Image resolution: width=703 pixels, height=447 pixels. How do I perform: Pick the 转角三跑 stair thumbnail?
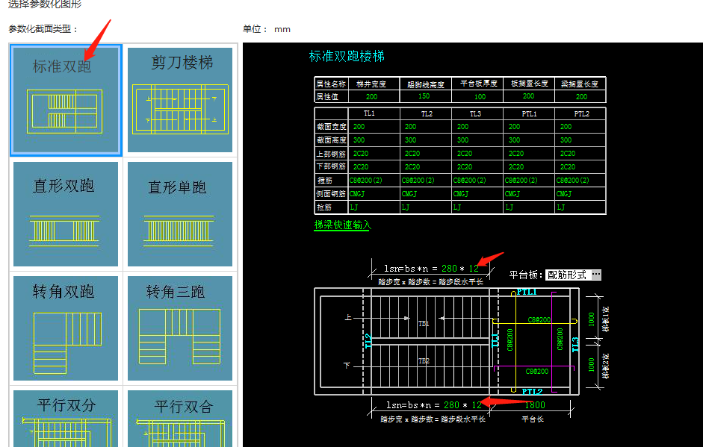[x=180, y=328]
